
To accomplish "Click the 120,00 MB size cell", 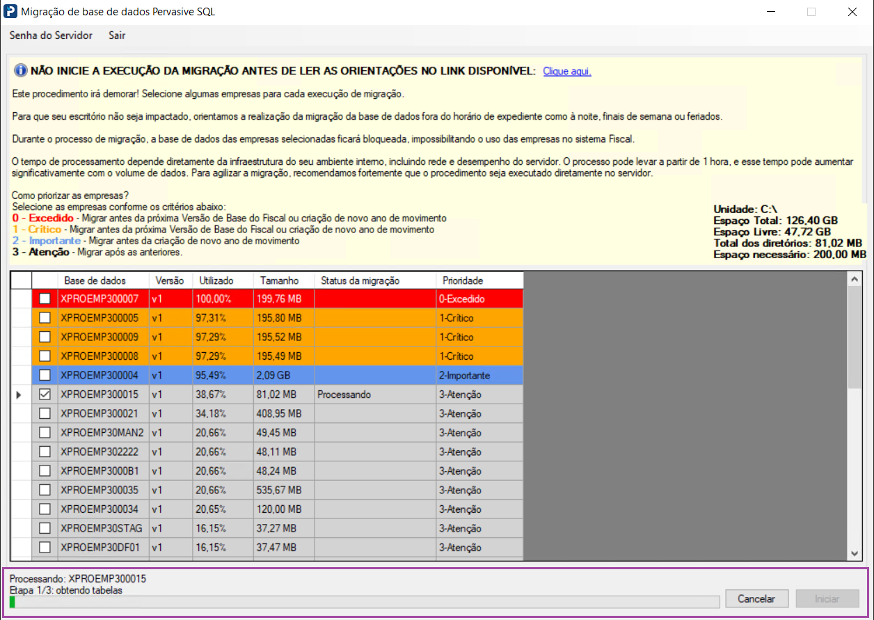I will (x=284, y=509).
